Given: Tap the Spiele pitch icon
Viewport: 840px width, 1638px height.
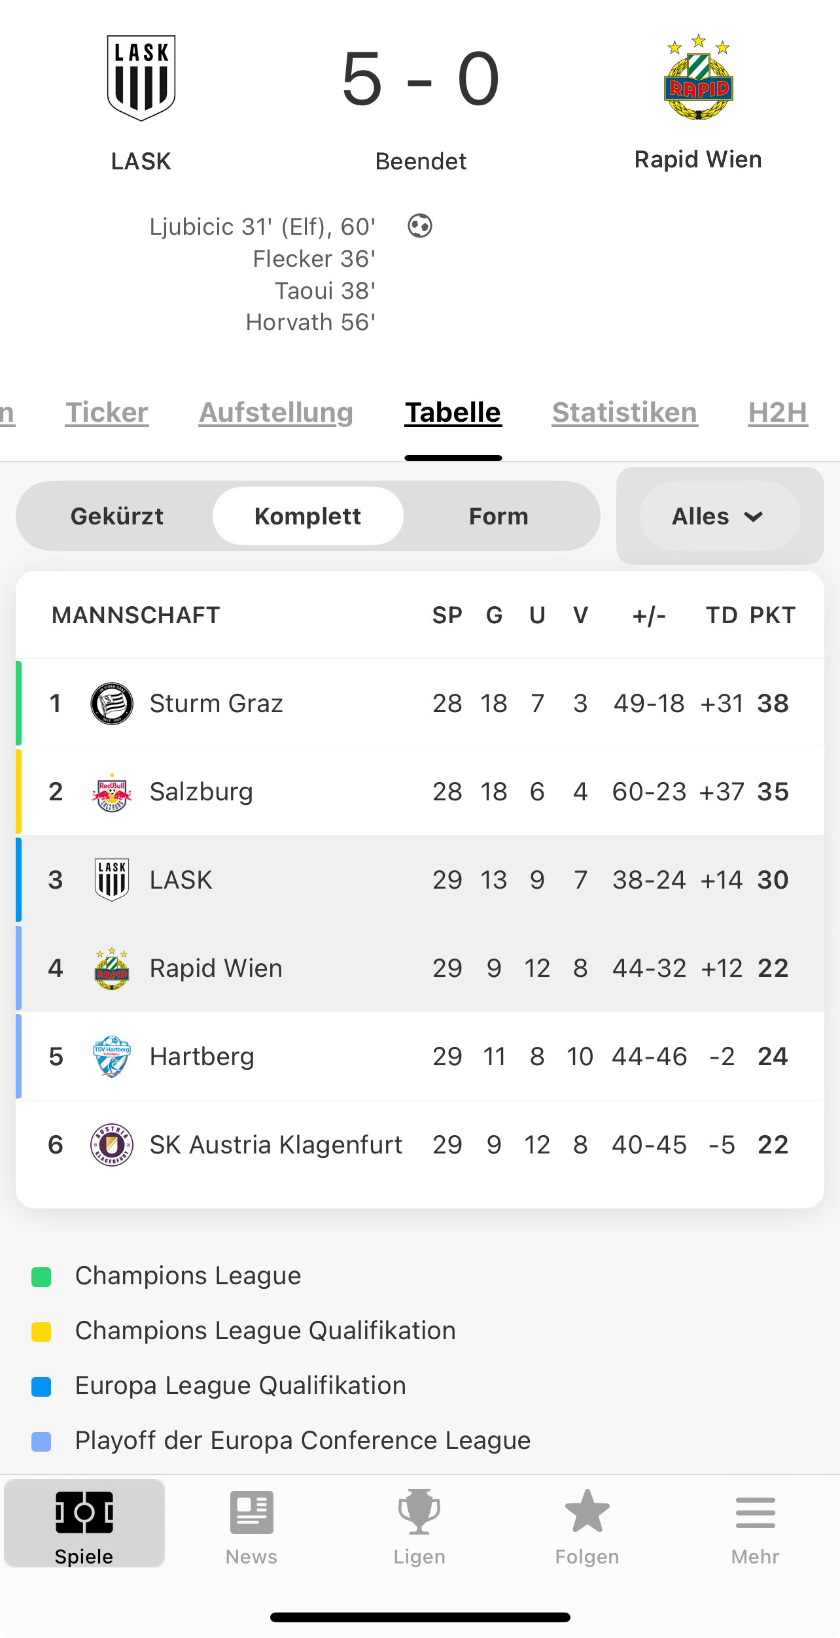Looking at the screenshot, I should [84, 1512].
